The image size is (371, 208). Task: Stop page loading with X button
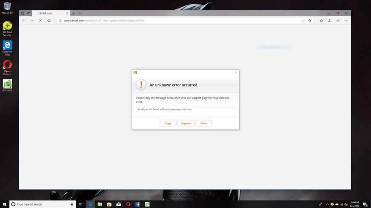click(40, 20)
